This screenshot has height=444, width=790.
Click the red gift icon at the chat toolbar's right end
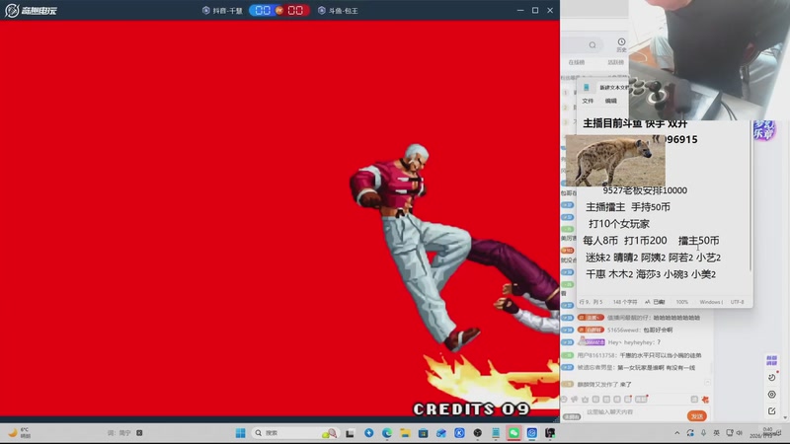705,400
